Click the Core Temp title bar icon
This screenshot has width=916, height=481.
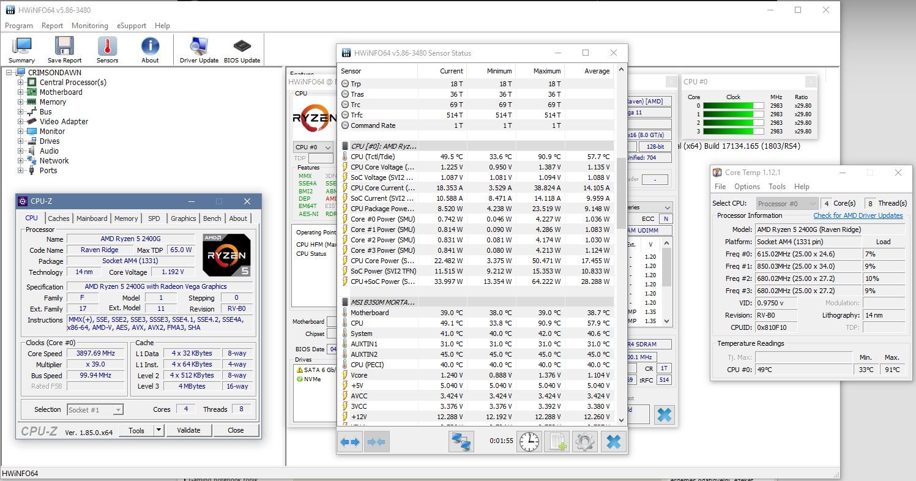(718, 173)
